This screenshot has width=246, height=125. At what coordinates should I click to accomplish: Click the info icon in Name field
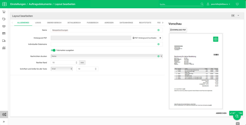[x=158, y=30]
